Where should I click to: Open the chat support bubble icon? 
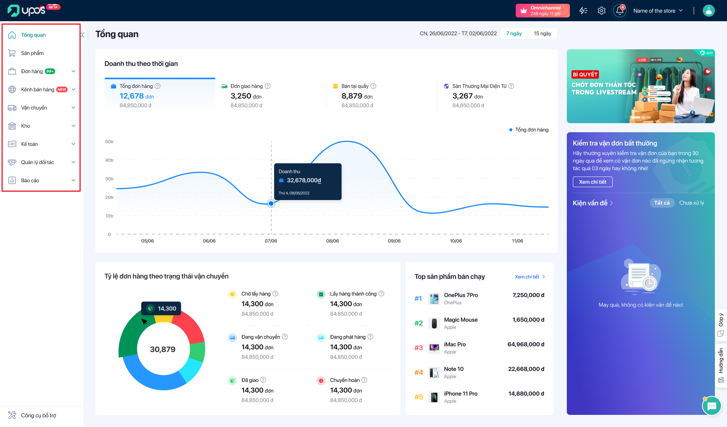pyautogui.click(x=711, y=406)
